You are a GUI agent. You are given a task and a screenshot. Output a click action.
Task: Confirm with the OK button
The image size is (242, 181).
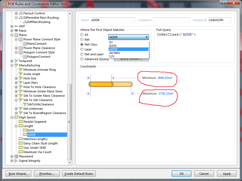182,174
